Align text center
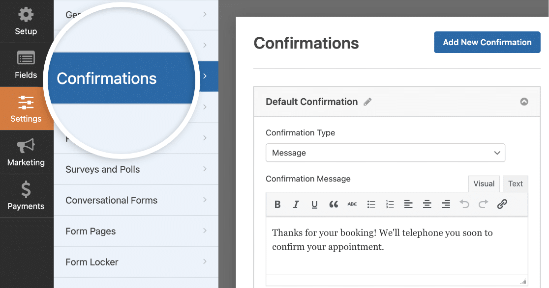This screenshot has height=288, width=549. [427, 204]
